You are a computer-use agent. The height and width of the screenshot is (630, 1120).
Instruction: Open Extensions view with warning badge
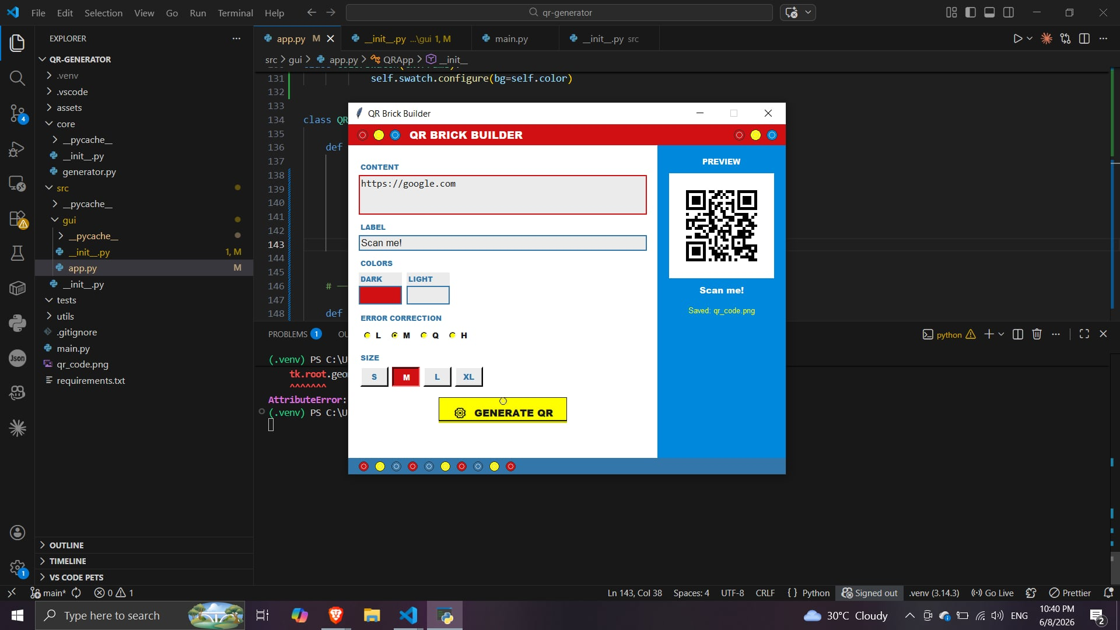(17, 219)
